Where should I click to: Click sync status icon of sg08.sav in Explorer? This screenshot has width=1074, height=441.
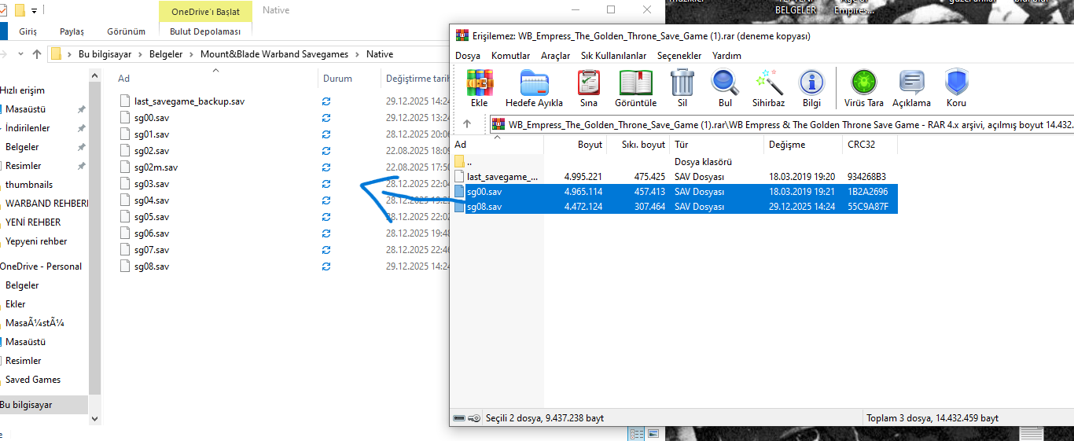[326, 266]
